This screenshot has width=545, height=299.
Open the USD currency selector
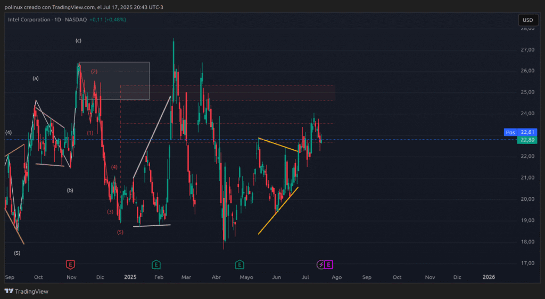(527, 20)
